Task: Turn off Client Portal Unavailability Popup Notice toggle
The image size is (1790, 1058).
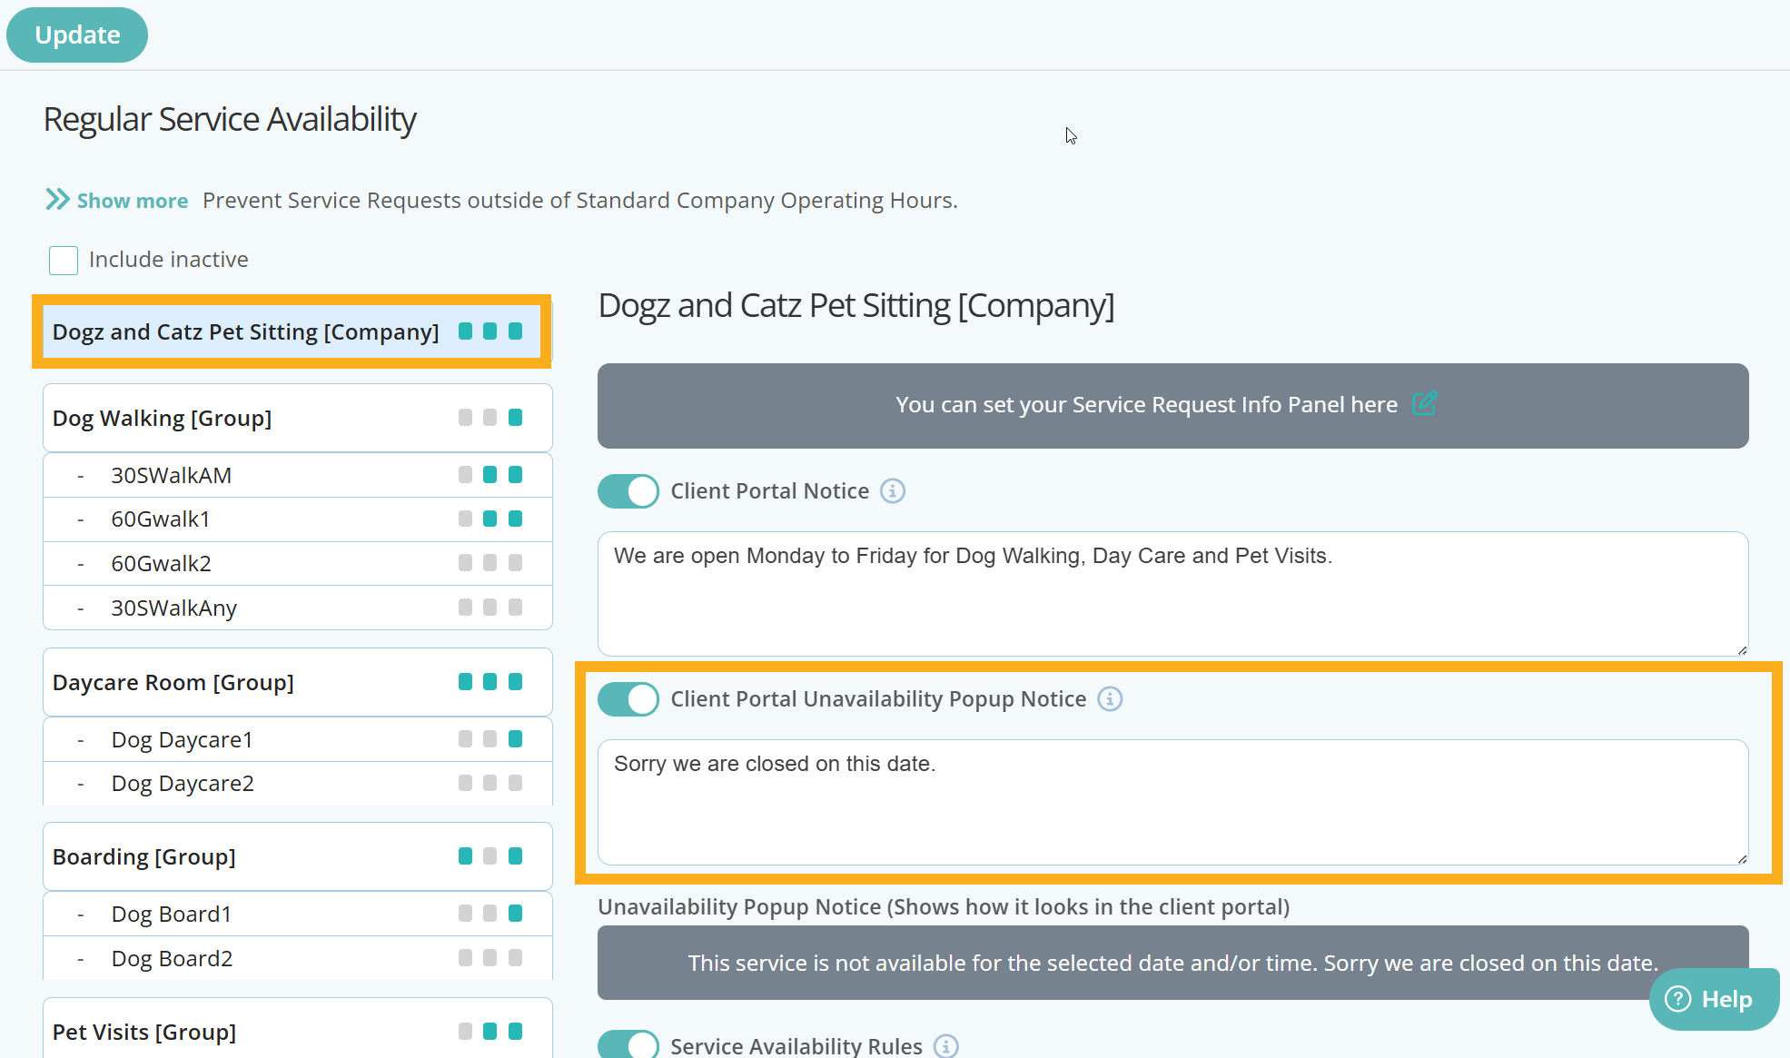Action: point(628,699)
